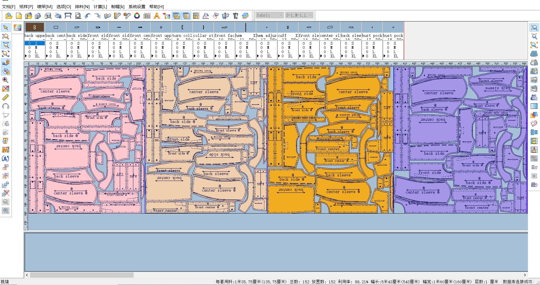Click the trash bin delete icon

pyautogui.click(x=236, y=16)
